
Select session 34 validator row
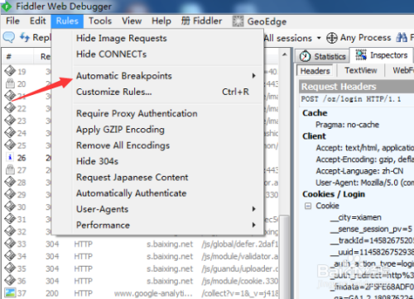pos(141,256)
